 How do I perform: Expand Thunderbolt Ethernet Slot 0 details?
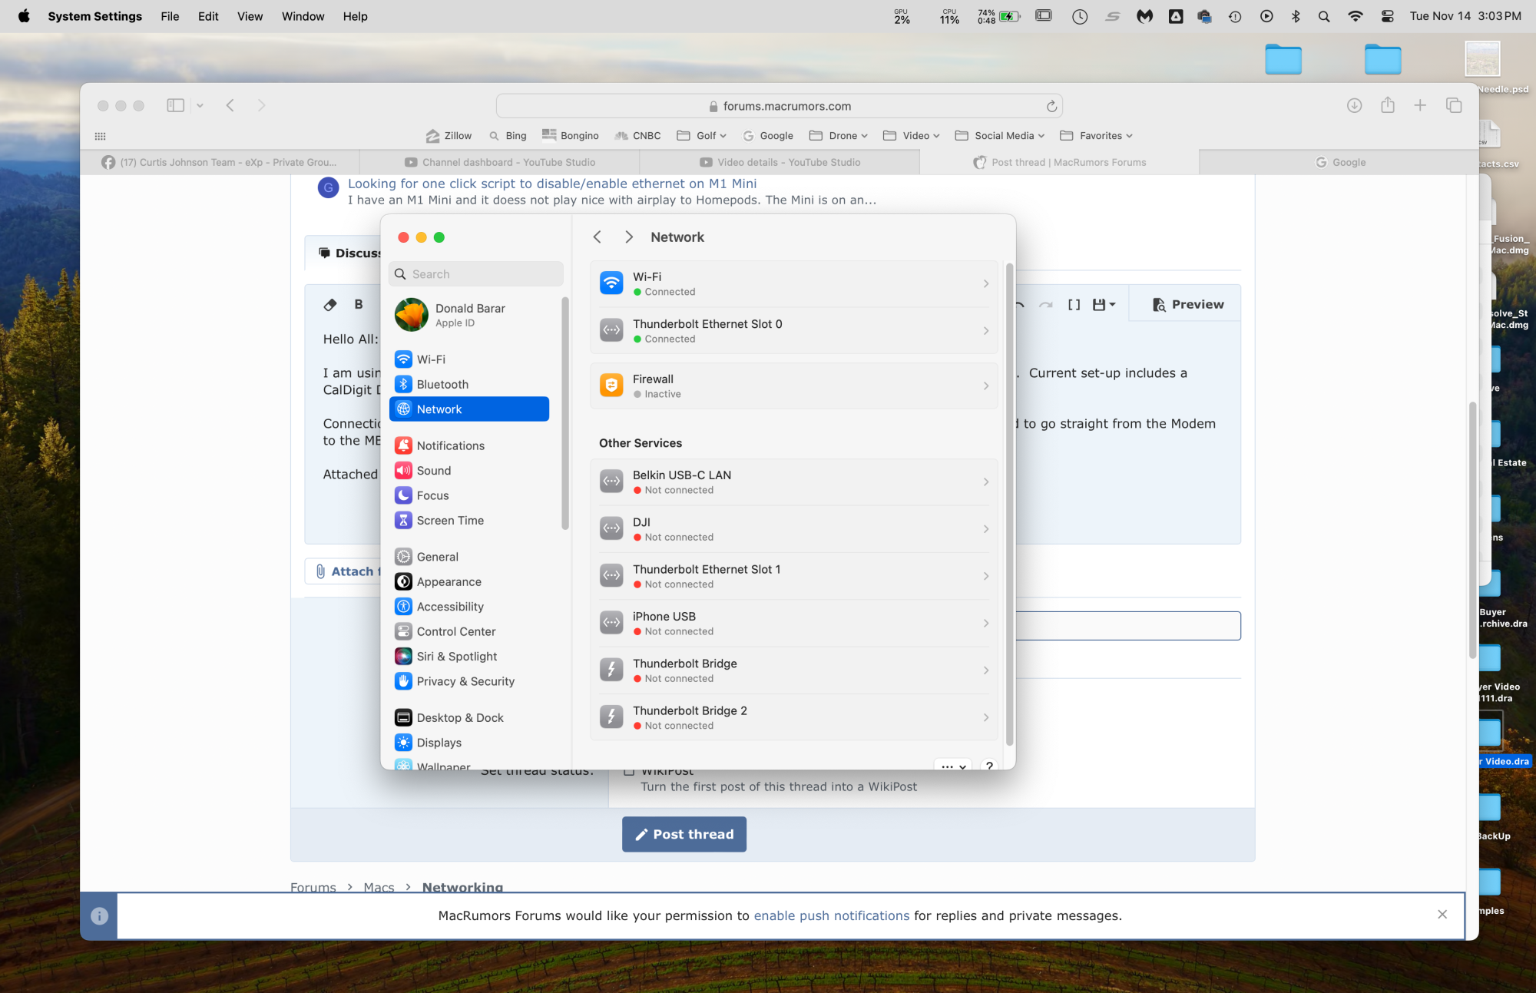[x=985, y=331]
